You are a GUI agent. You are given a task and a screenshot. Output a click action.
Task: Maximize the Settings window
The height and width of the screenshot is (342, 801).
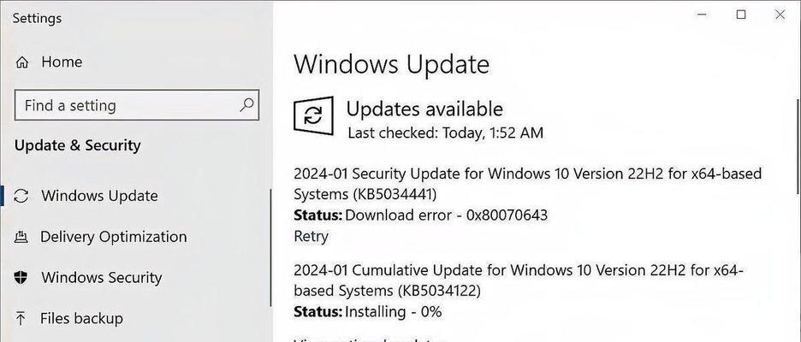(741, 15)
